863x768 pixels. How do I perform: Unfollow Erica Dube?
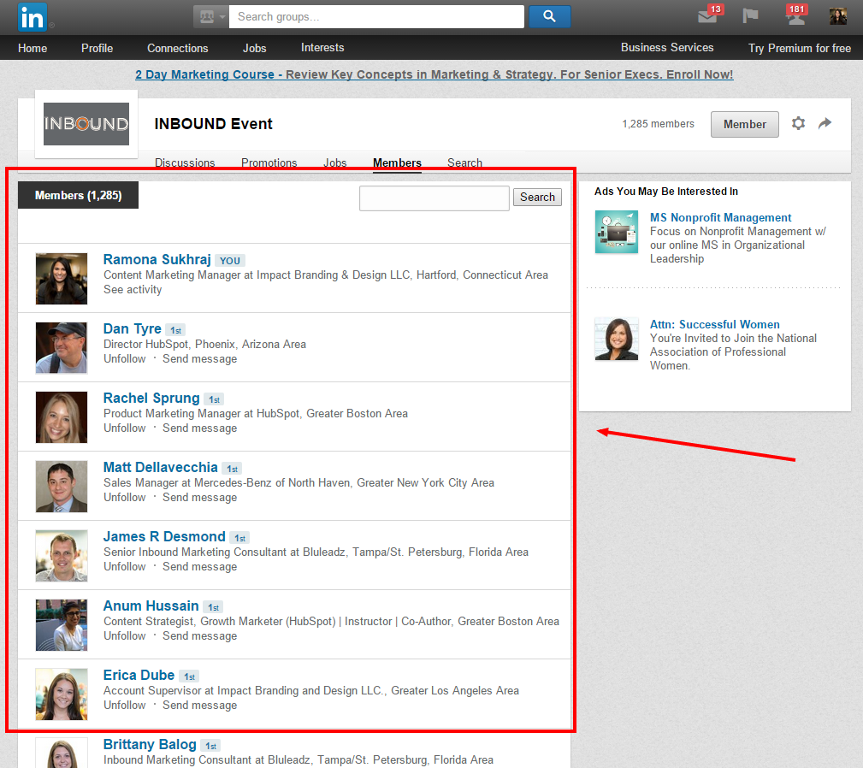(x=125, y=706)
